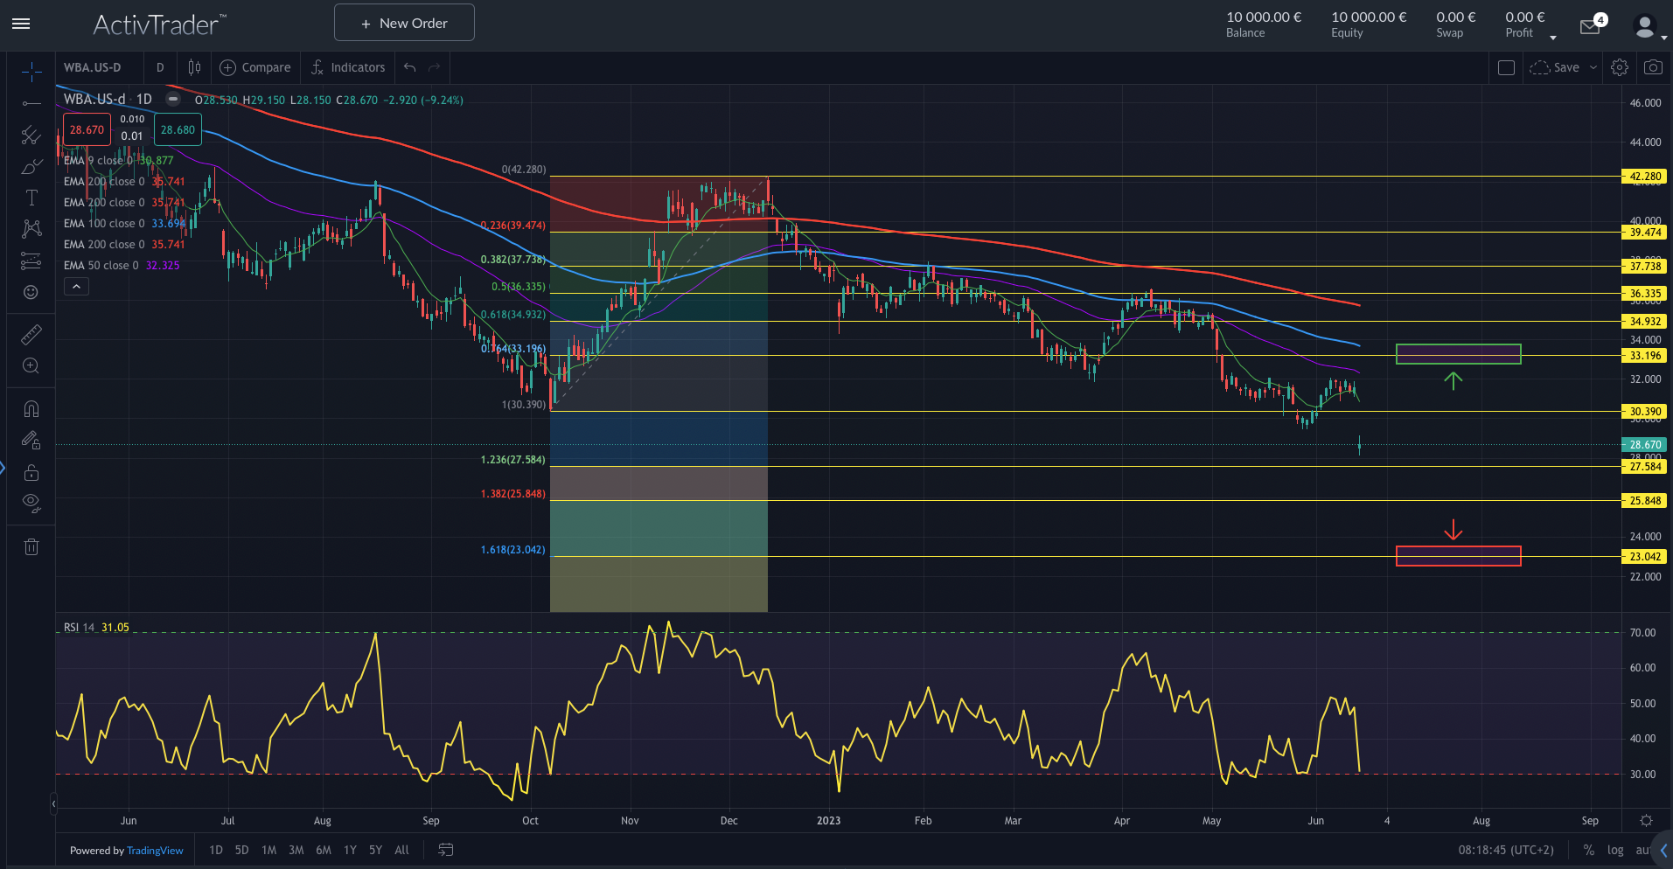Open the Indicators menu
The width and height of the screenshot is (1673, 869).
348,67
